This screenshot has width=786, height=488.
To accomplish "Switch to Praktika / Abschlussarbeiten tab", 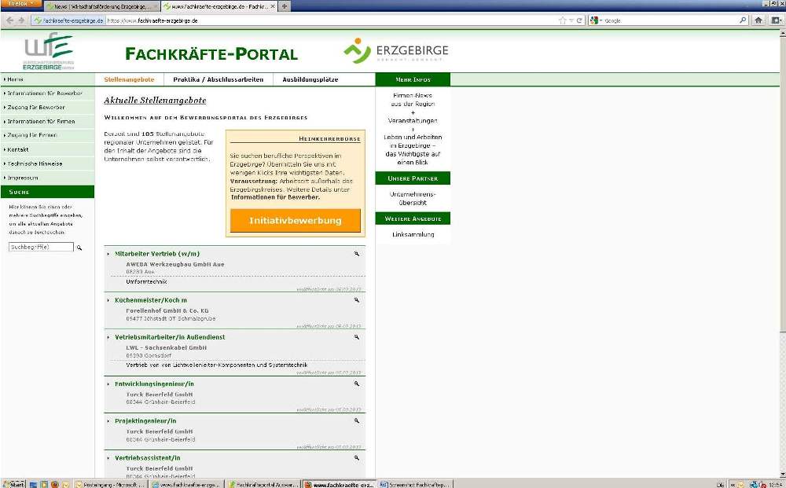I will coord(218,79).
